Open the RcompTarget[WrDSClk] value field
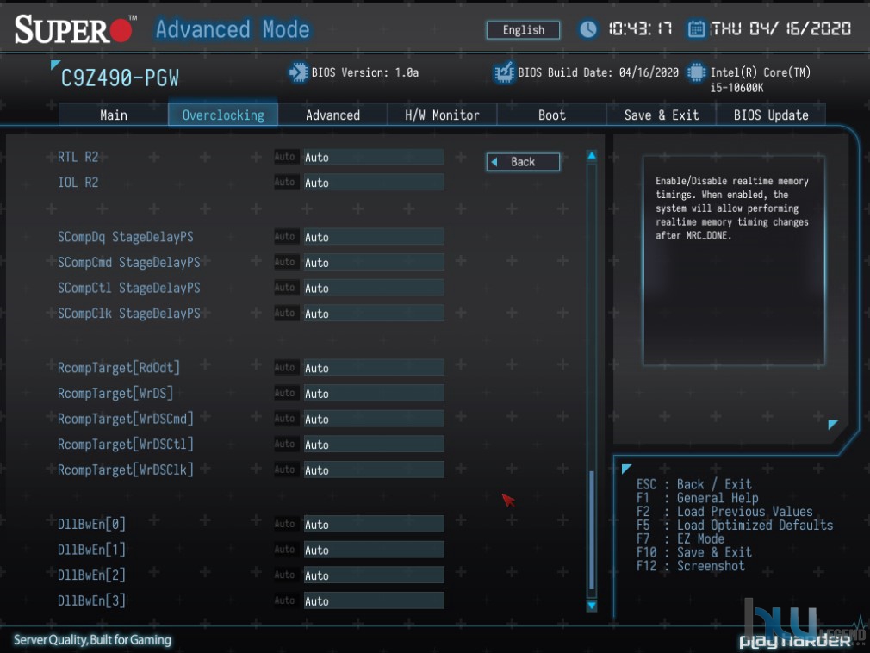Viewport: 870px width, 653px height. coord(374,470)
